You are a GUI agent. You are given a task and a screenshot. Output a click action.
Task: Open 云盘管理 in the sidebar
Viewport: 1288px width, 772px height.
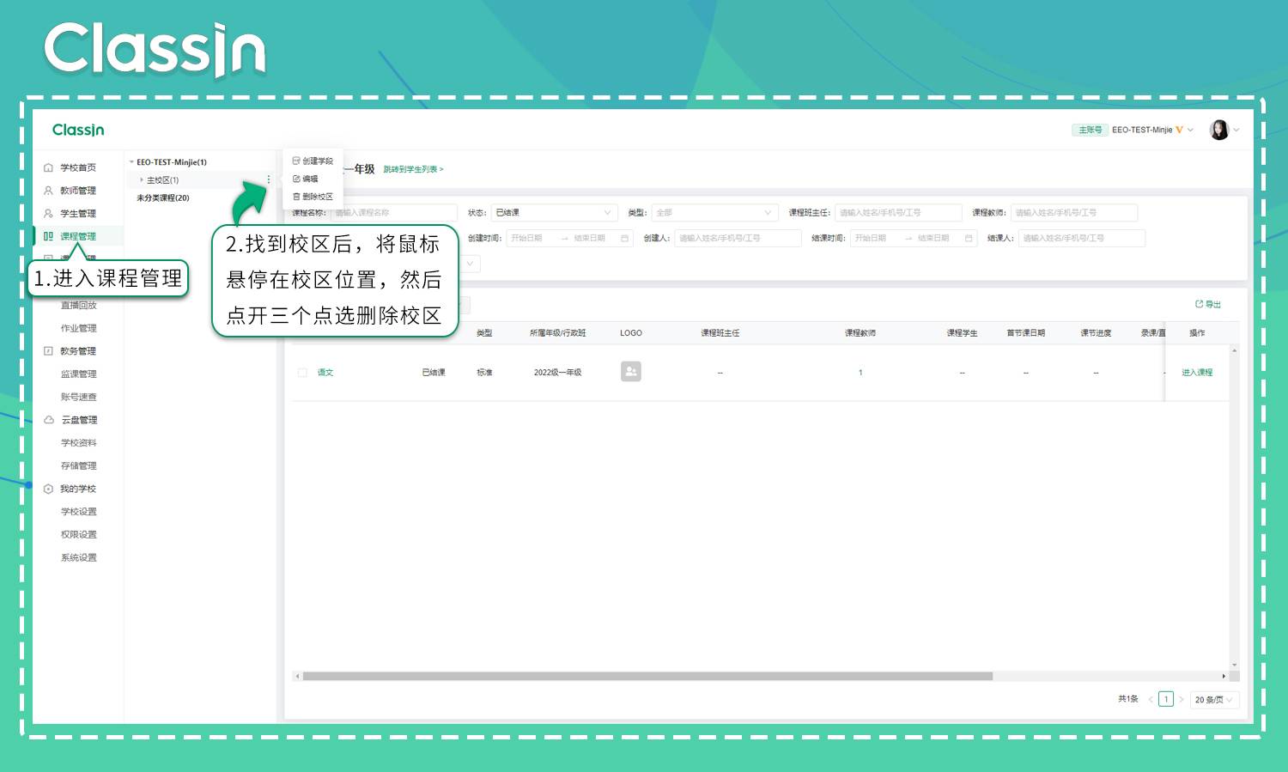pos(79,420)
